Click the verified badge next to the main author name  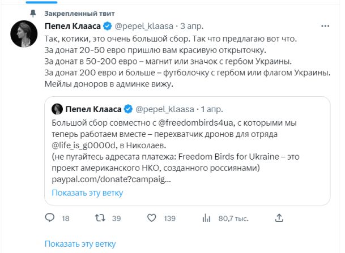108,25
